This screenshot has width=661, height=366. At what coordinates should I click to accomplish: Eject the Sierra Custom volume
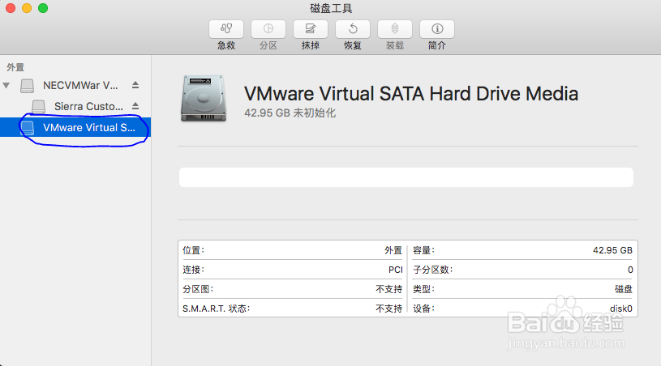(x=135, y=106)
